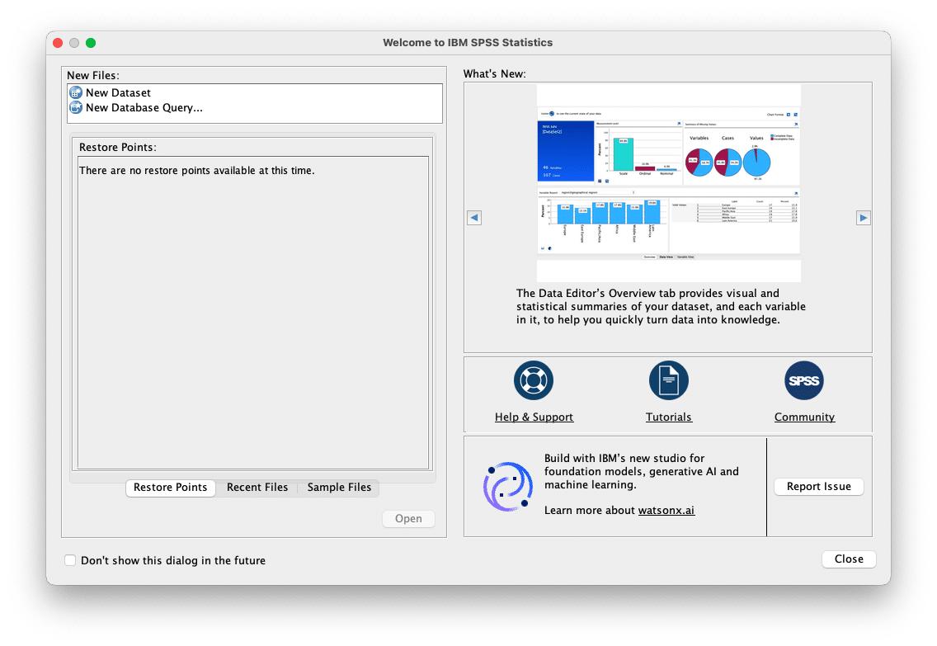Click the Open button
Screen dimensions: 937x646
[x=409, y=519]
